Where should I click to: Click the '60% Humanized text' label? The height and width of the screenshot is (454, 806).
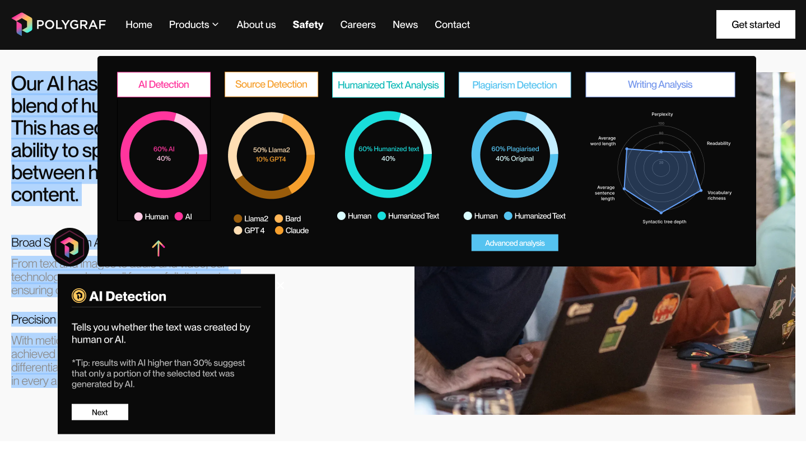tap(389, 149)
